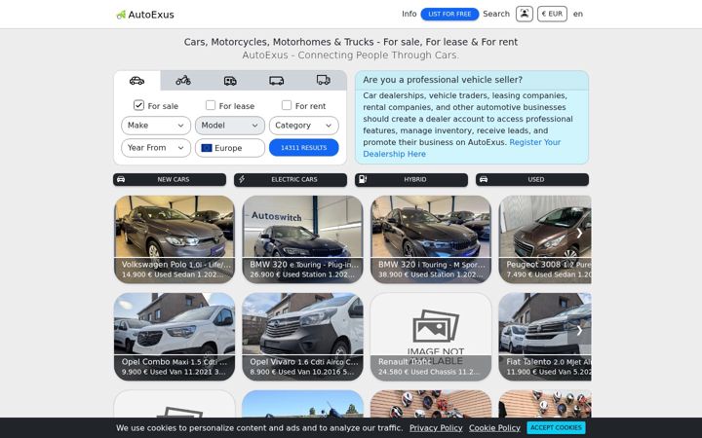Filter by New Cars label
This screenshot has width=702, height=438.
point(174,179)
